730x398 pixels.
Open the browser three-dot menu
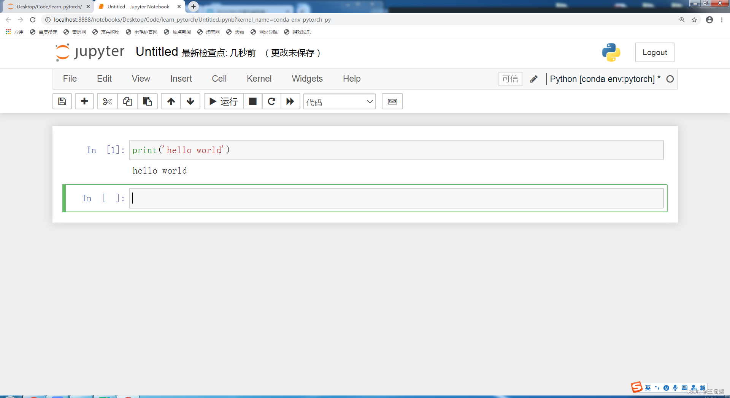722,20
